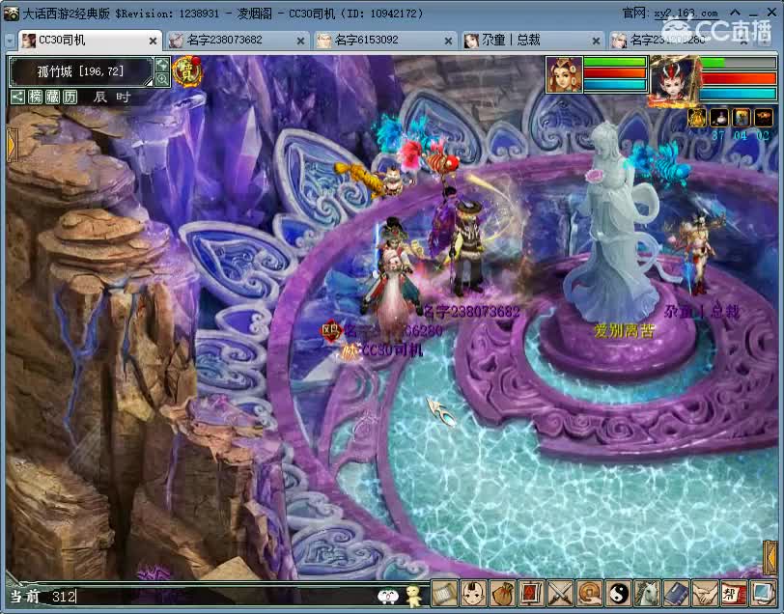
Task: Close the 名字6153092 tab
Action: [x=449, y=41]
